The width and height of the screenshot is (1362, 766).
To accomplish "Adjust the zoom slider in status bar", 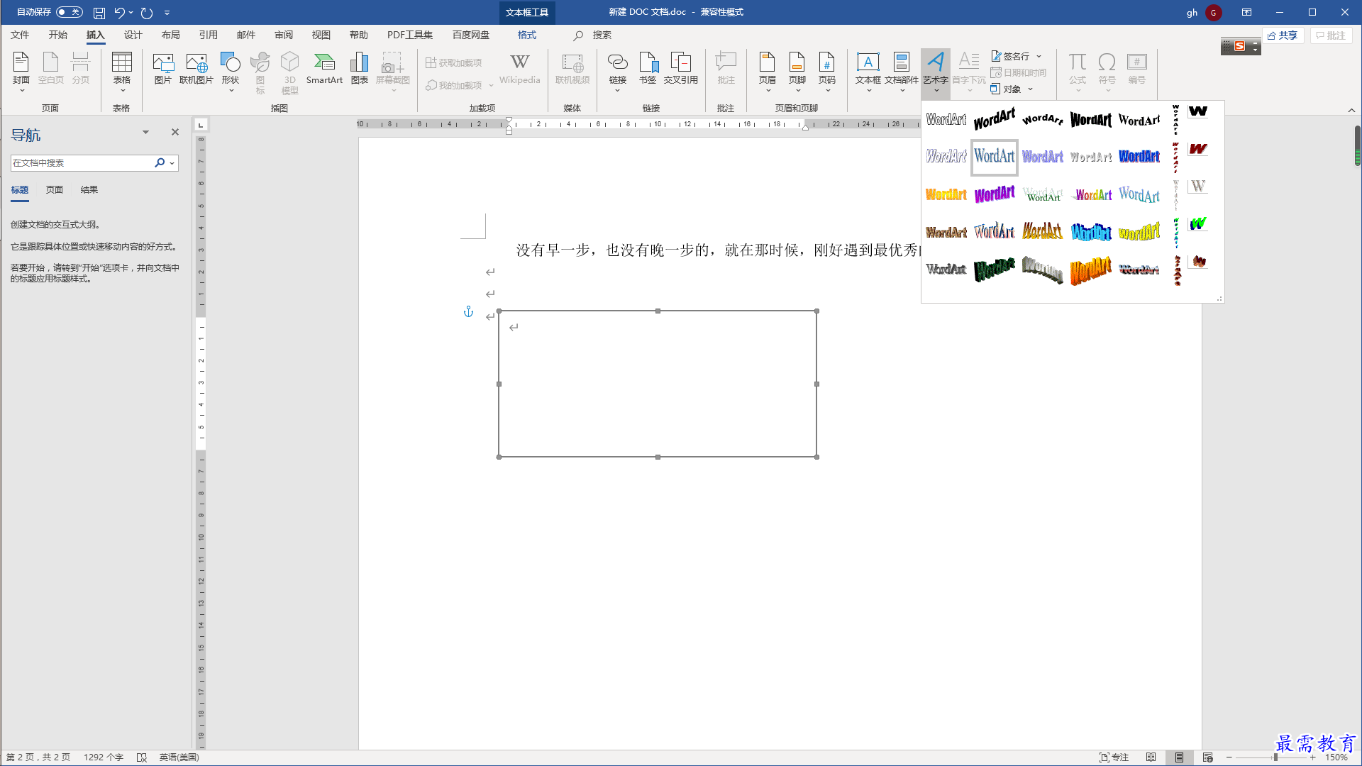I will tap(1275, 757).
